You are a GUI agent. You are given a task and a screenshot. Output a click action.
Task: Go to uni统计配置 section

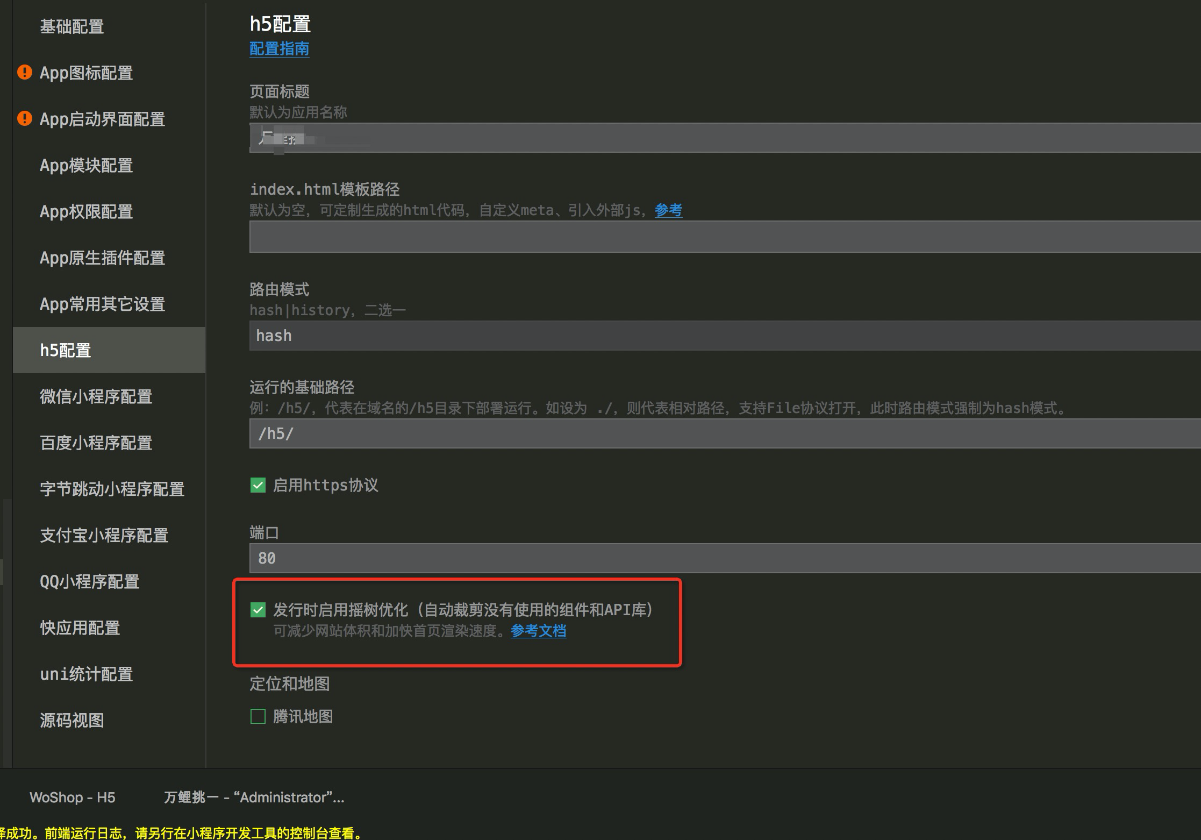pos(86,674)
